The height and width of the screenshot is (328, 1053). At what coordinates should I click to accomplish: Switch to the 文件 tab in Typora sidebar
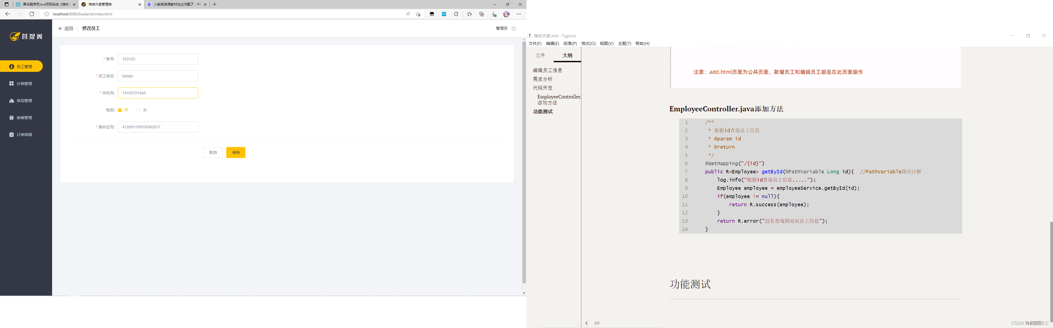(540, 55)
